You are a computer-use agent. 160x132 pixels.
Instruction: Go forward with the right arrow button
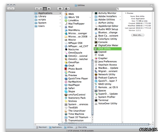[13, 9]
